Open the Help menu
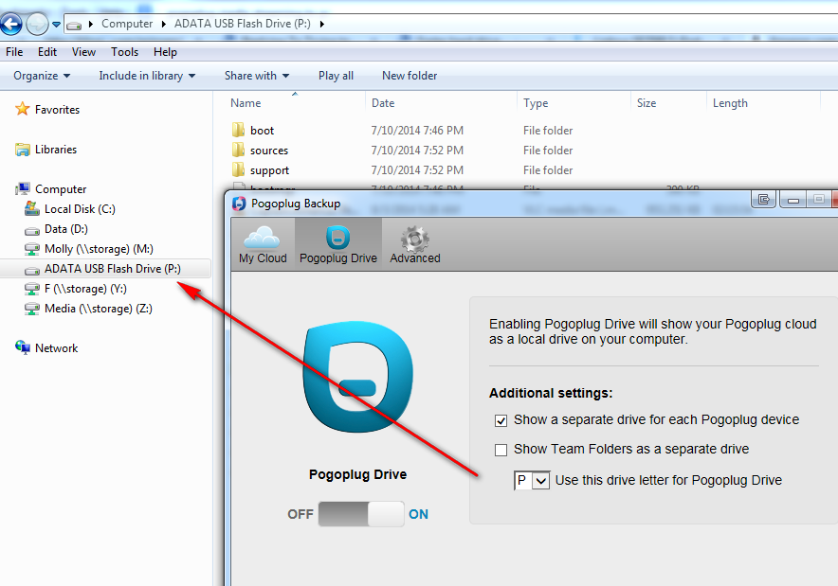The width and height of the screenshot is (838, 586). 165,52
